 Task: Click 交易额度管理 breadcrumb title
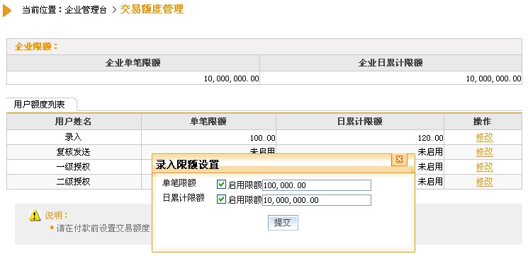152,9
